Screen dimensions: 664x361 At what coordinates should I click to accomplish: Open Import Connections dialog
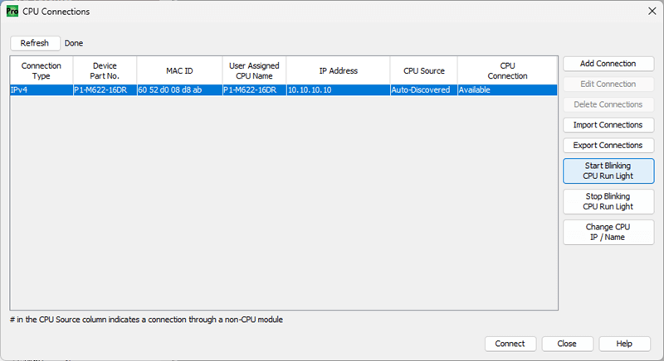tap(608, 125)
